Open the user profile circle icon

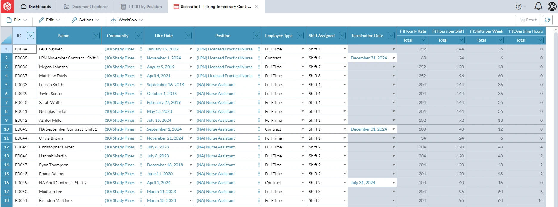(x=552, y=6)
